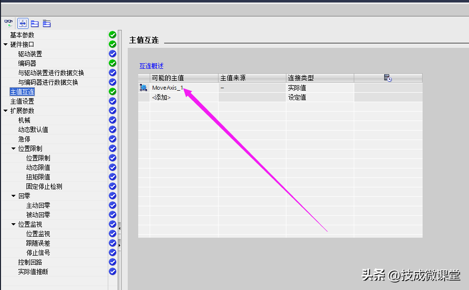Click the axis icon beside MoveAxis_1
469x290 pixels.
(x=144, y=88)
